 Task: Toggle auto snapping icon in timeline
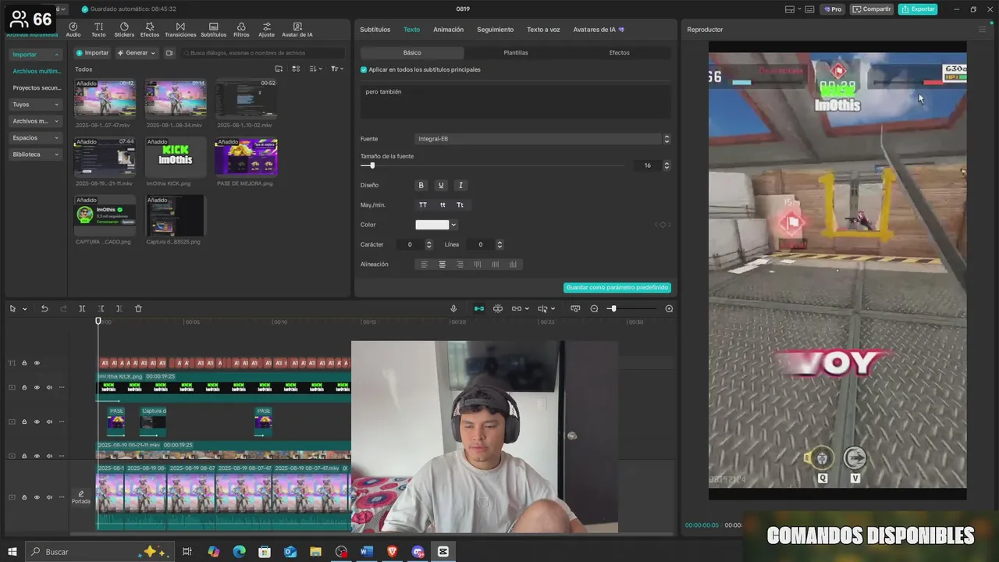pyautogui.click(x=498, y=309)
